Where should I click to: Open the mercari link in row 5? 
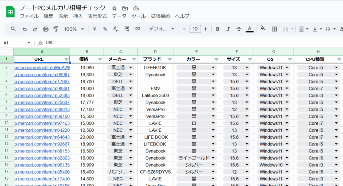42,88
